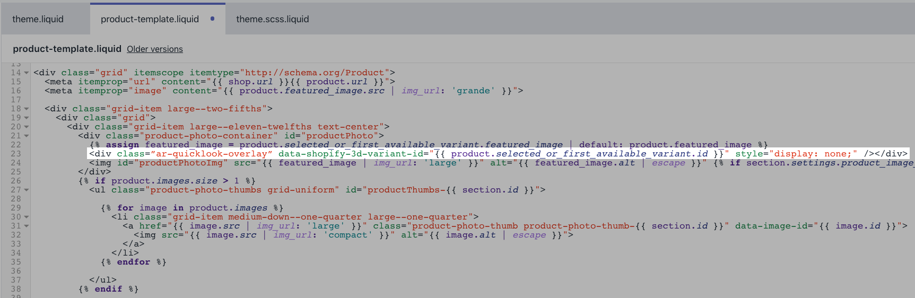Switch to the theme.liquid tab

click(38, 19)
